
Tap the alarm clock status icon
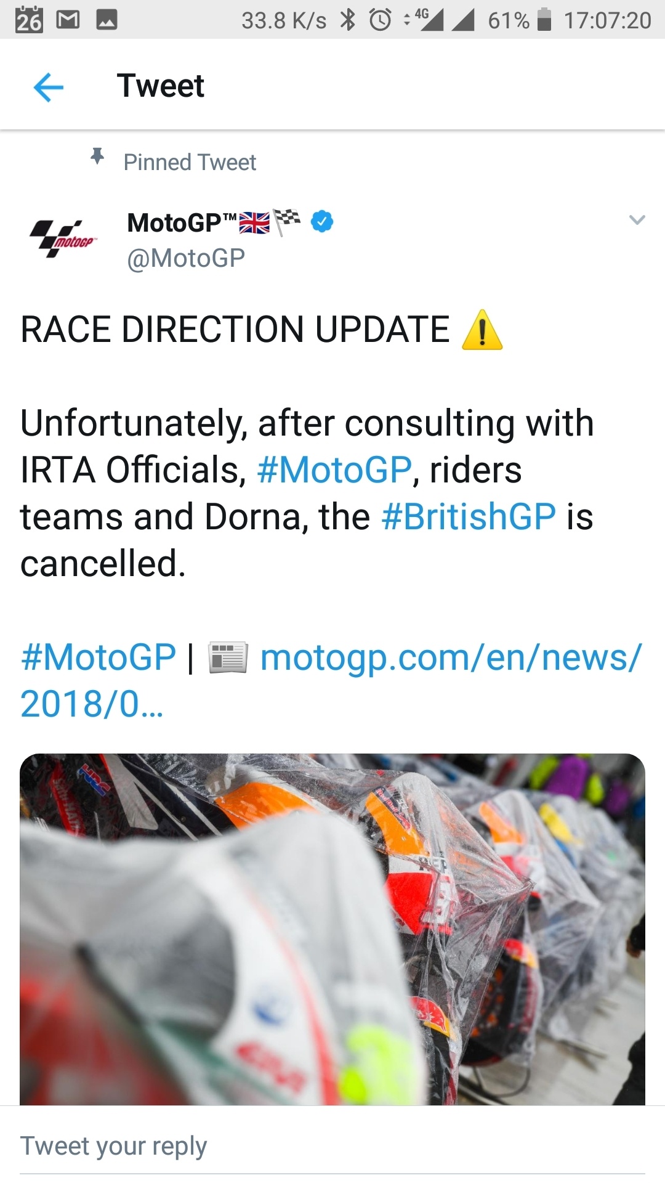[380, 20]
